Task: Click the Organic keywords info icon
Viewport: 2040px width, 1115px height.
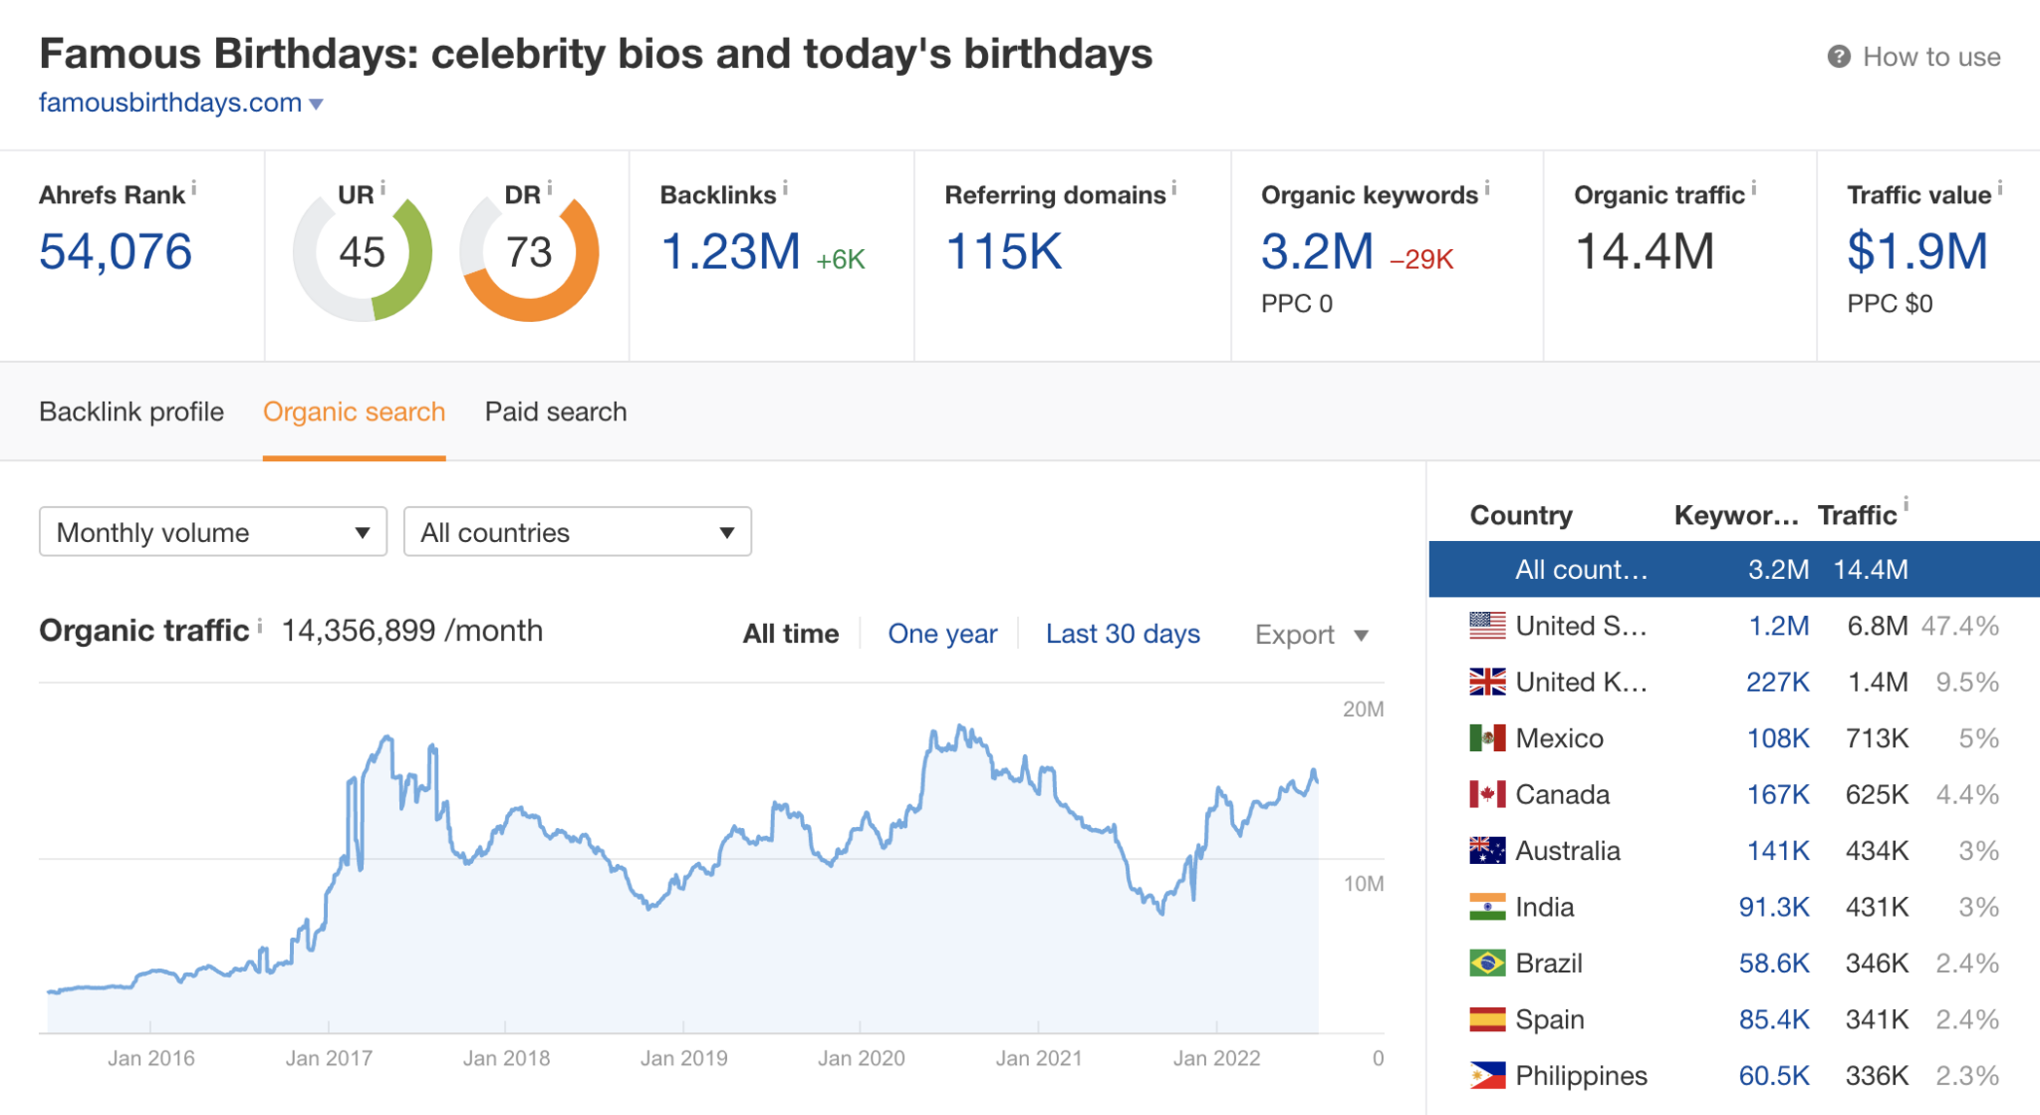Action: (x=1487, y=186)
